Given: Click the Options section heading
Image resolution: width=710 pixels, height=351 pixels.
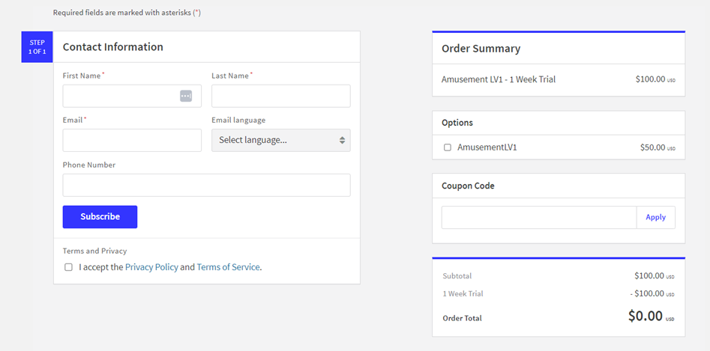Looking at the screenshot, I should pos(457,123).
